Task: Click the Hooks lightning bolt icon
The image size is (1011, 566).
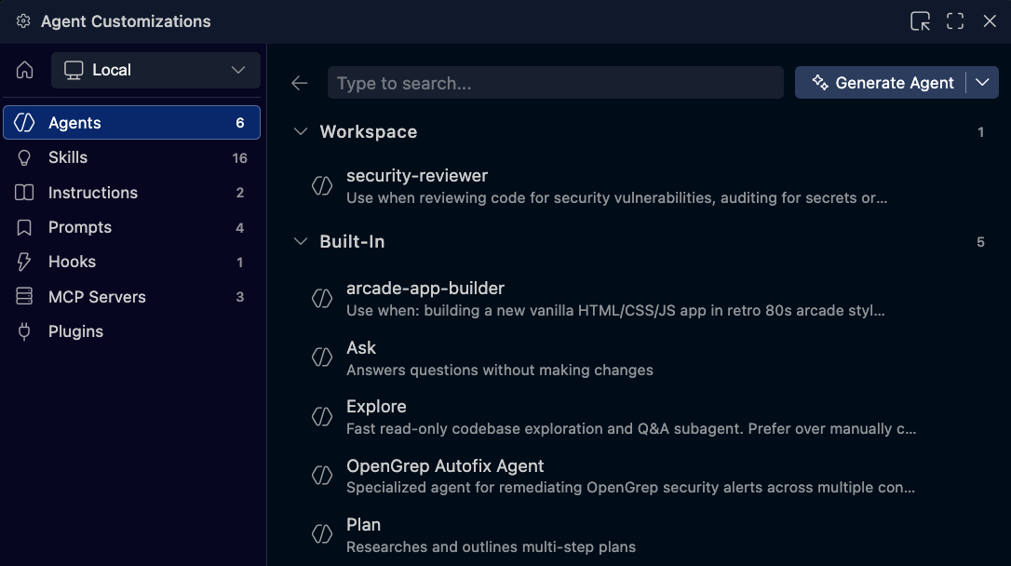Action: (x=24, y=262)
